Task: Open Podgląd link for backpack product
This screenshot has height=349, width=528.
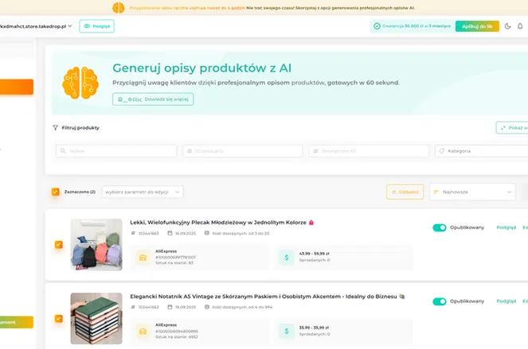Action: (506, 227)
